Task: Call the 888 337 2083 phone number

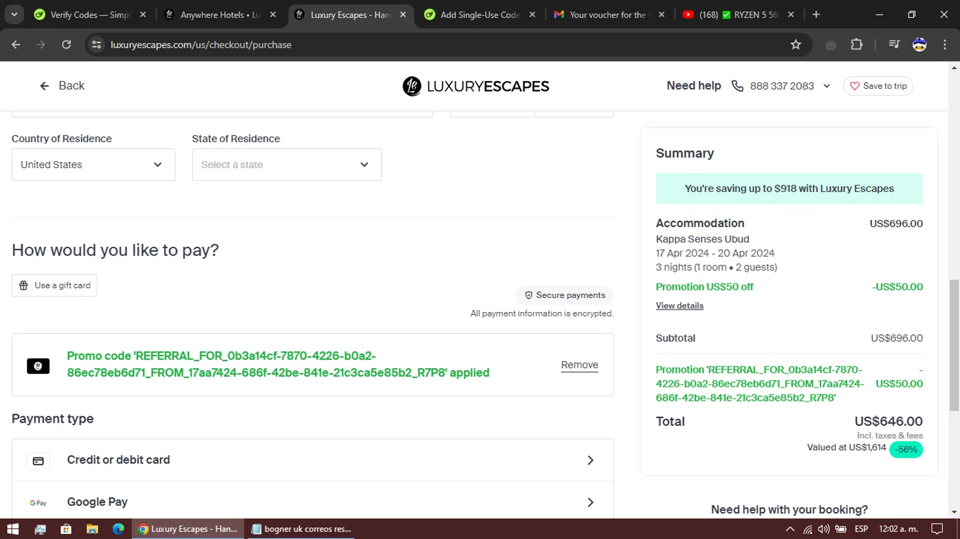Action: 781,86
